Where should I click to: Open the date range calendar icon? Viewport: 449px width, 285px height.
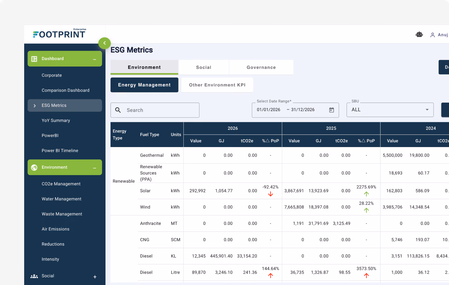pos(331,110)
